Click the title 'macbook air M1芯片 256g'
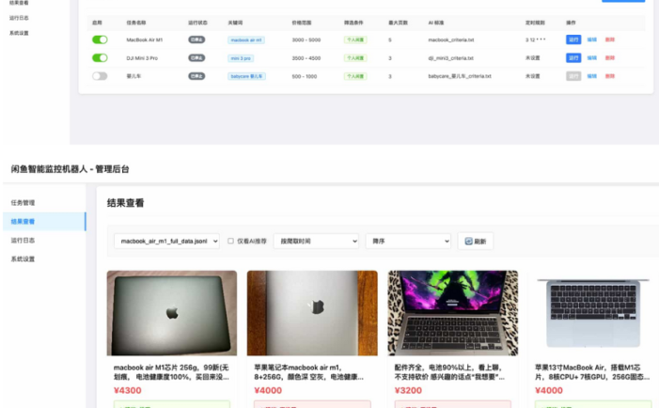Screen dimensions: 659x408 [x=171, y=372]
